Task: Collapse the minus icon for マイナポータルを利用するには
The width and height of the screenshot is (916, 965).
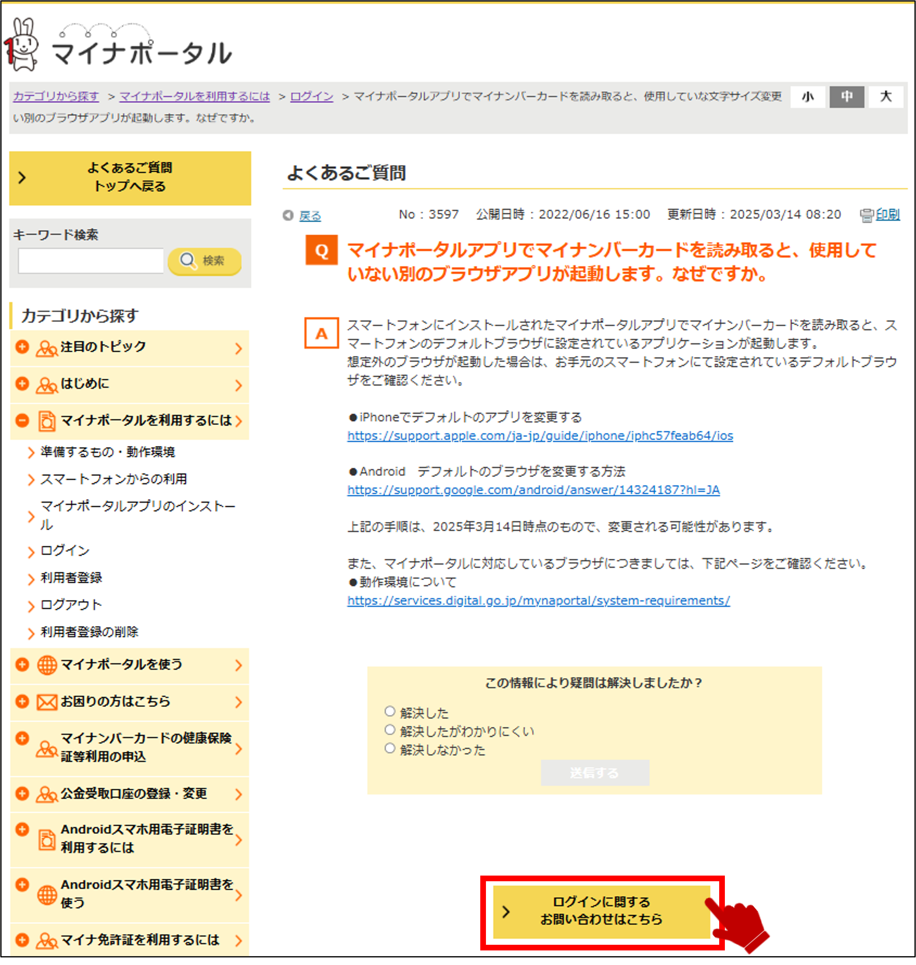Action: [x=22, y=420]
